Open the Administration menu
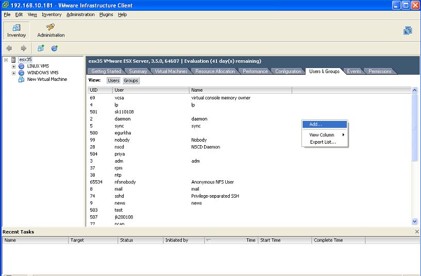This screenshot has width=421, height=276. pos(80,14)
